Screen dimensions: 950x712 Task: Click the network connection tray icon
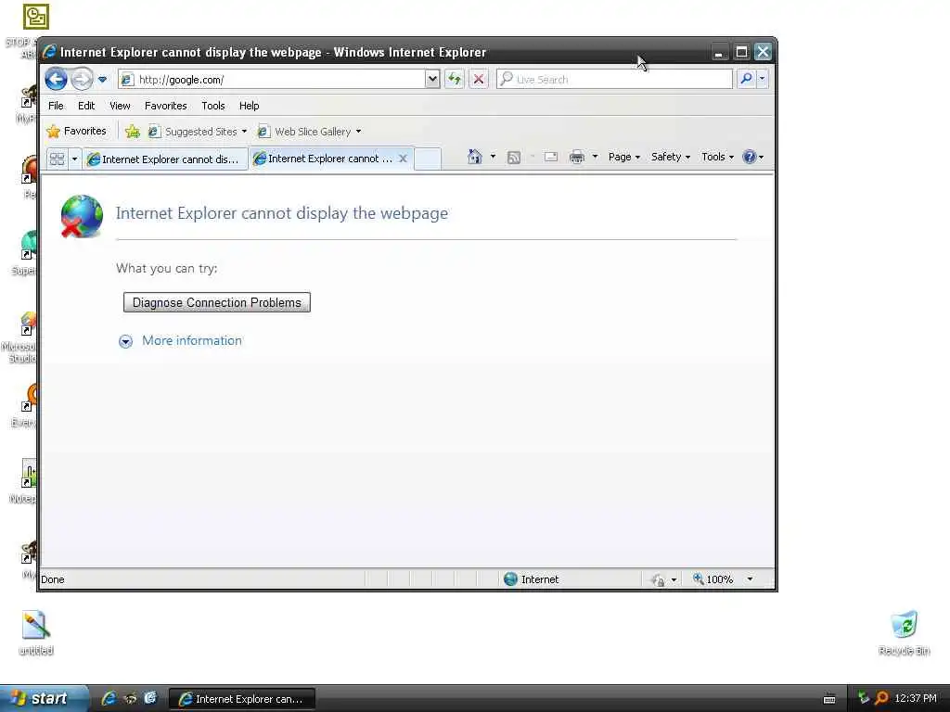coord(864,698)
